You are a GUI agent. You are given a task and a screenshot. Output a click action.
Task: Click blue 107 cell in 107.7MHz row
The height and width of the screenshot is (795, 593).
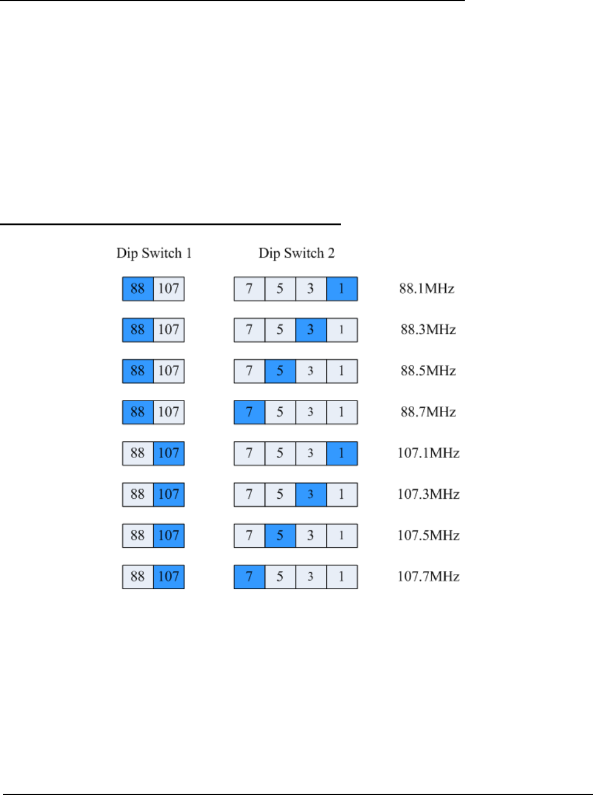coord(169,576)
